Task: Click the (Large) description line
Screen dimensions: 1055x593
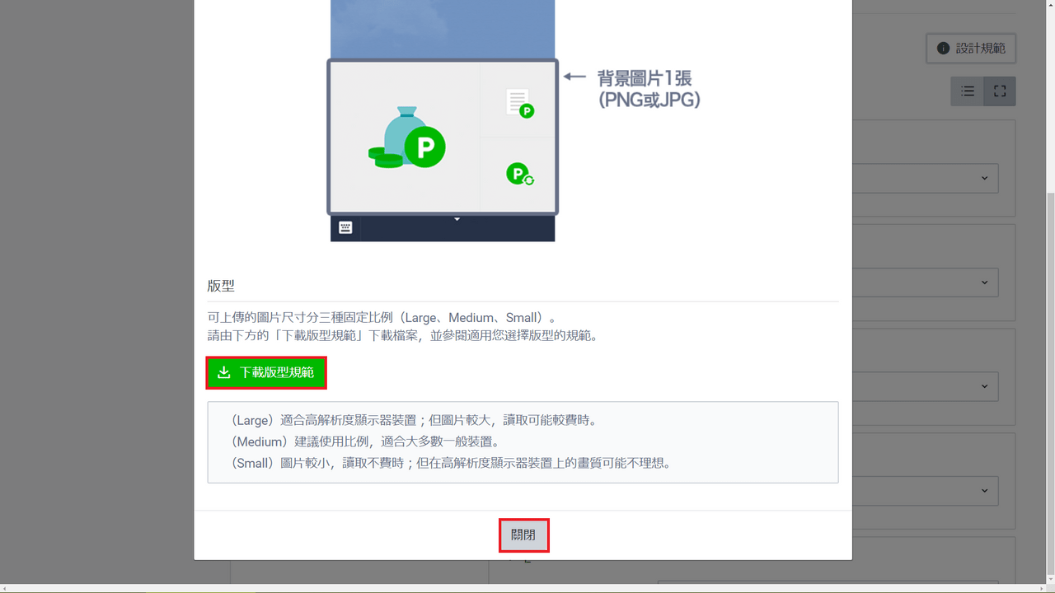Action: click(x=414, y=420)
